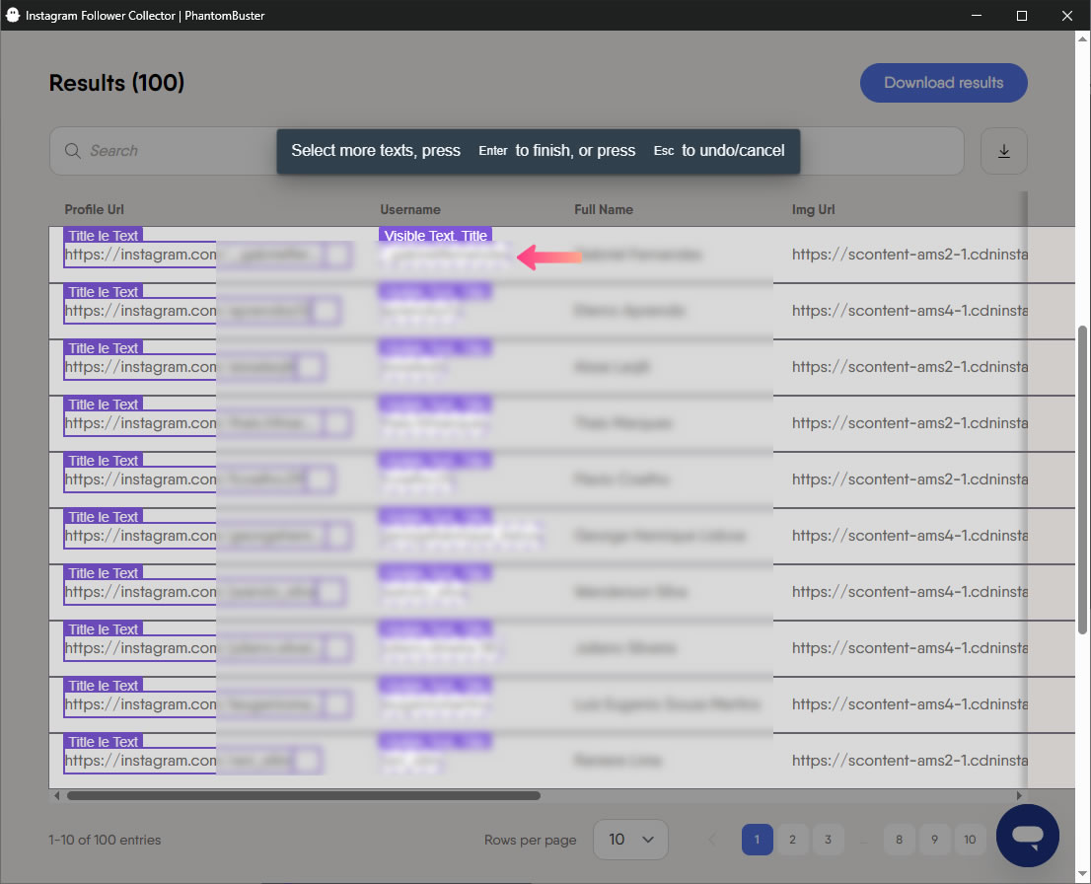Viewport: 1091px width, 884px height.
Task: Close the Instagram Follower Collector window
Action: click(1066, 16)
